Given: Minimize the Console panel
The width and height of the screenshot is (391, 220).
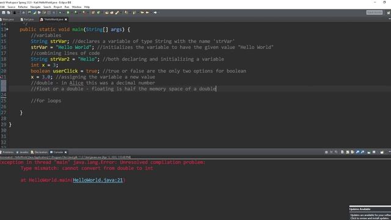Looking at the screenshot, I should (390, 152).
